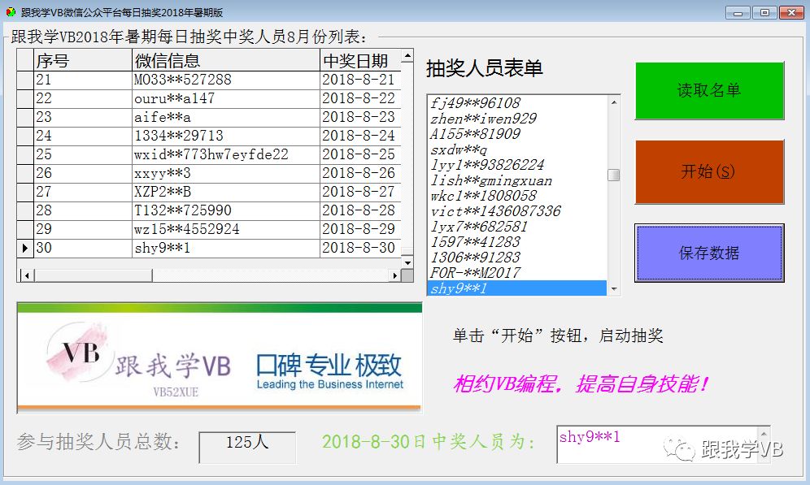Click cell aife**a in the table

point(226,117)
